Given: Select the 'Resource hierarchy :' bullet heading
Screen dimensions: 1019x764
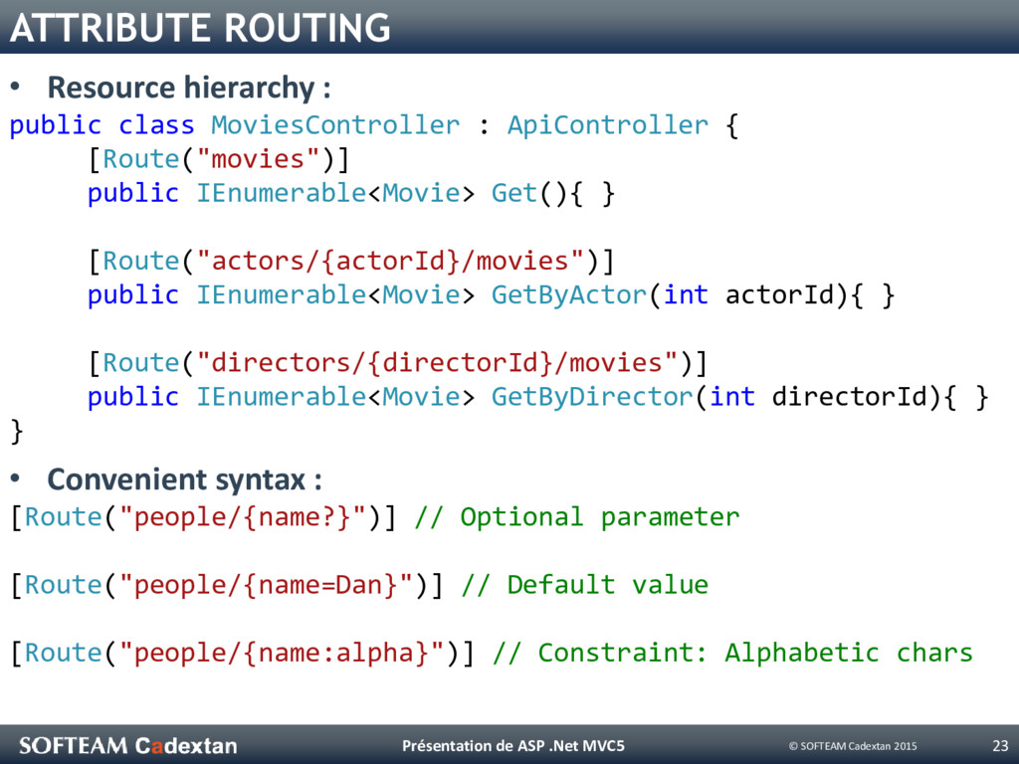Looking at the screenshot, I should [x=189, y=88].
